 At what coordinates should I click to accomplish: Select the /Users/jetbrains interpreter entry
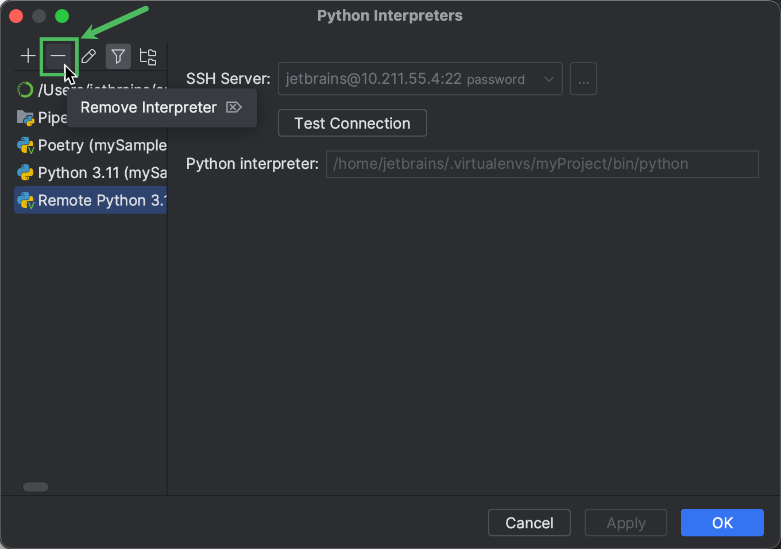(x=86, y=90)
